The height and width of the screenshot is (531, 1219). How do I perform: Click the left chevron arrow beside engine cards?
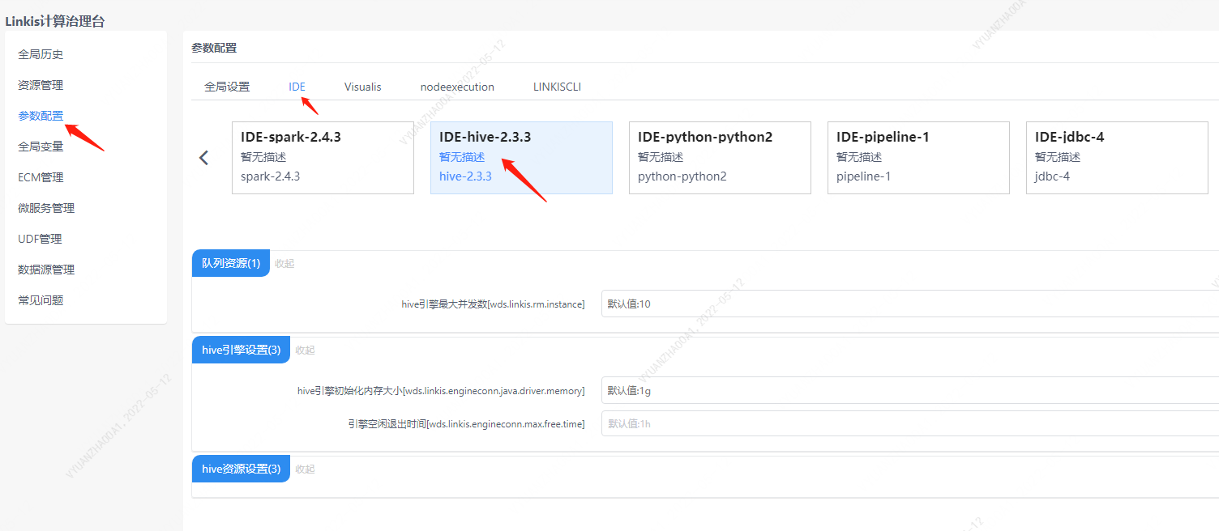tap(204, 158)
